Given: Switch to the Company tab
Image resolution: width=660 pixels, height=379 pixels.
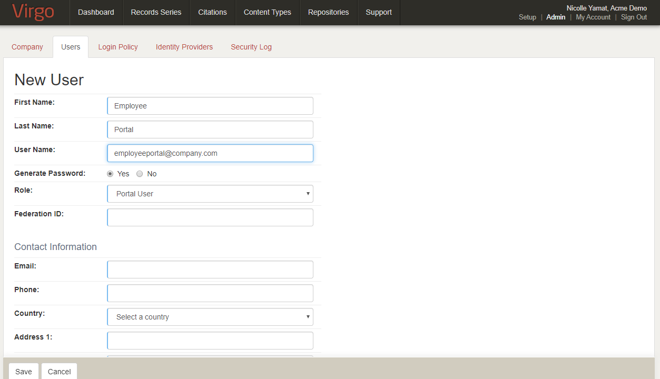Looking at the screenshot, I should coord(27,47).
